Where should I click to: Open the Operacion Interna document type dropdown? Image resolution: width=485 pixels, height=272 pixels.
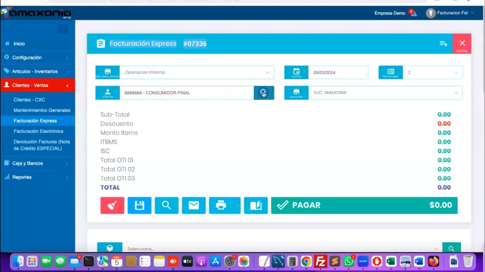(197, 73)
